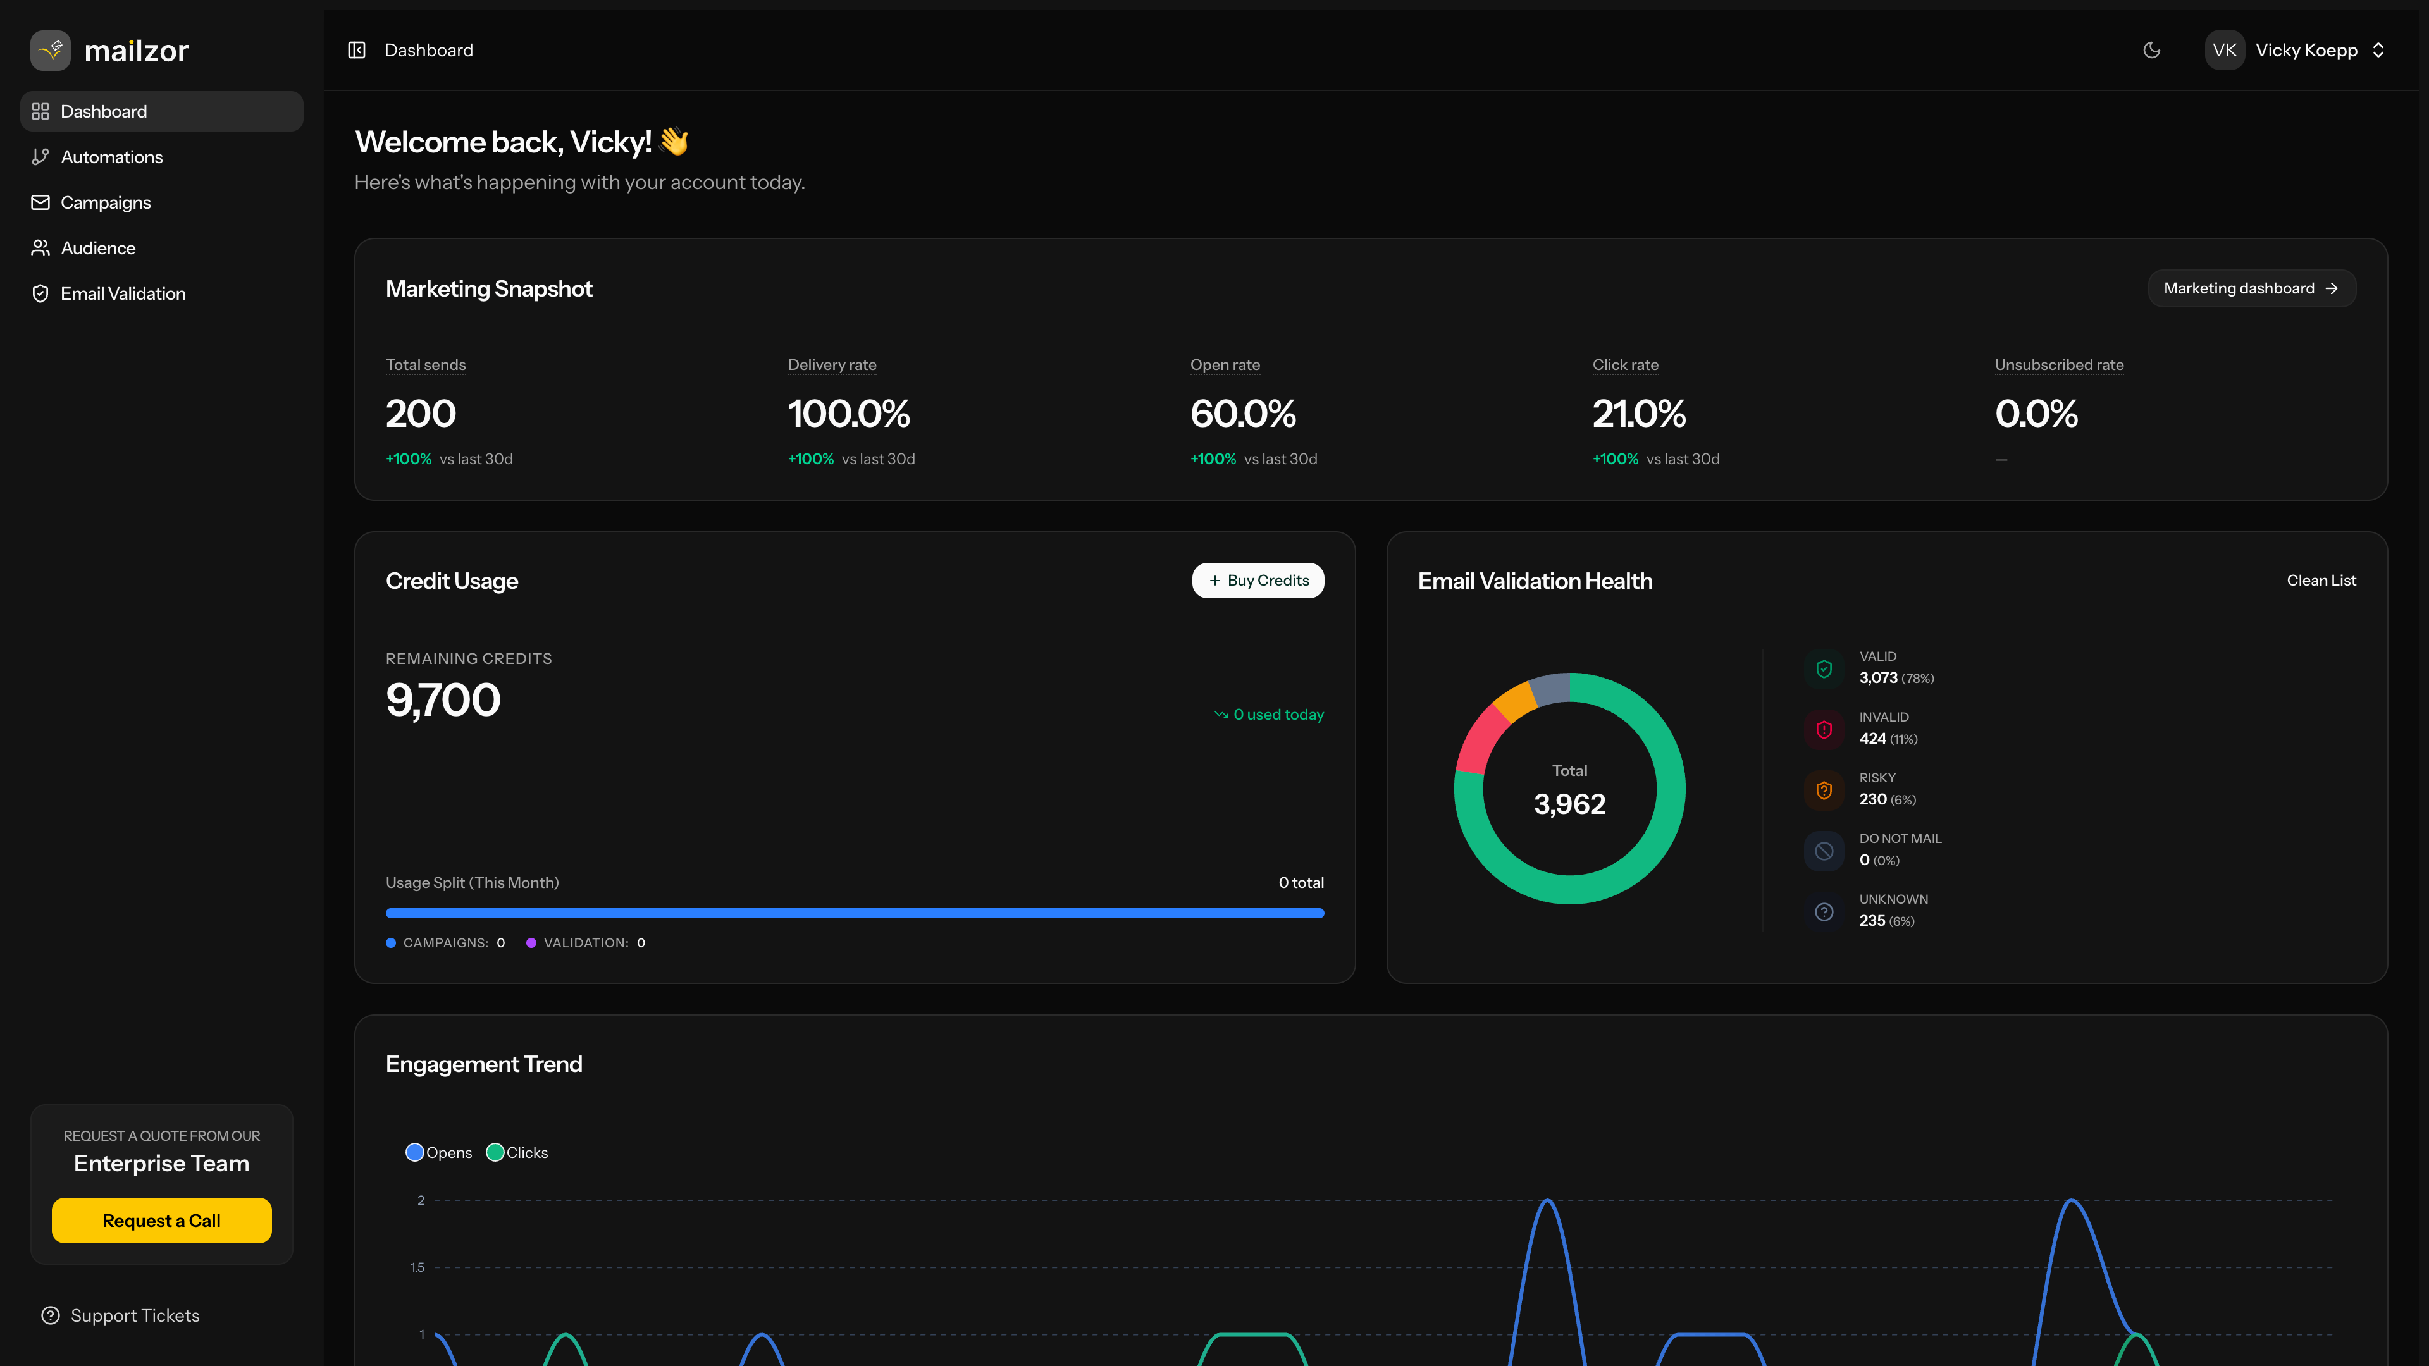
Task: Click the Engagement Trend heading
Action: [484, 1064]
